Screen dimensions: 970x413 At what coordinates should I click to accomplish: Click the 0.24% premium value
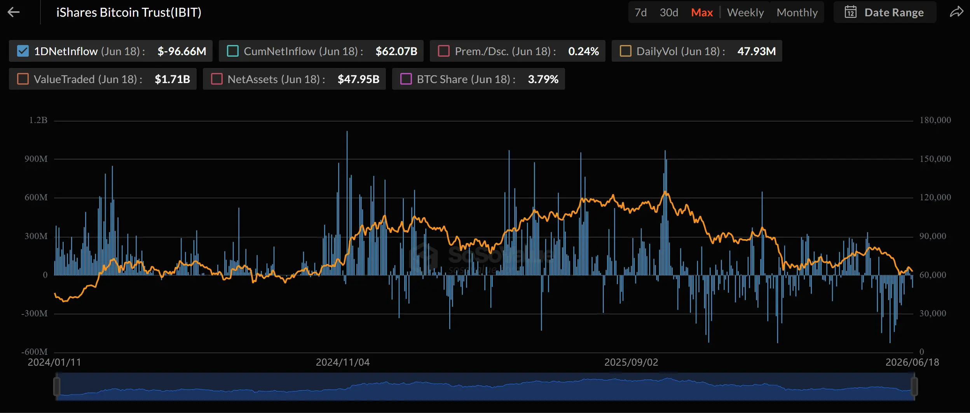point(583,51)
